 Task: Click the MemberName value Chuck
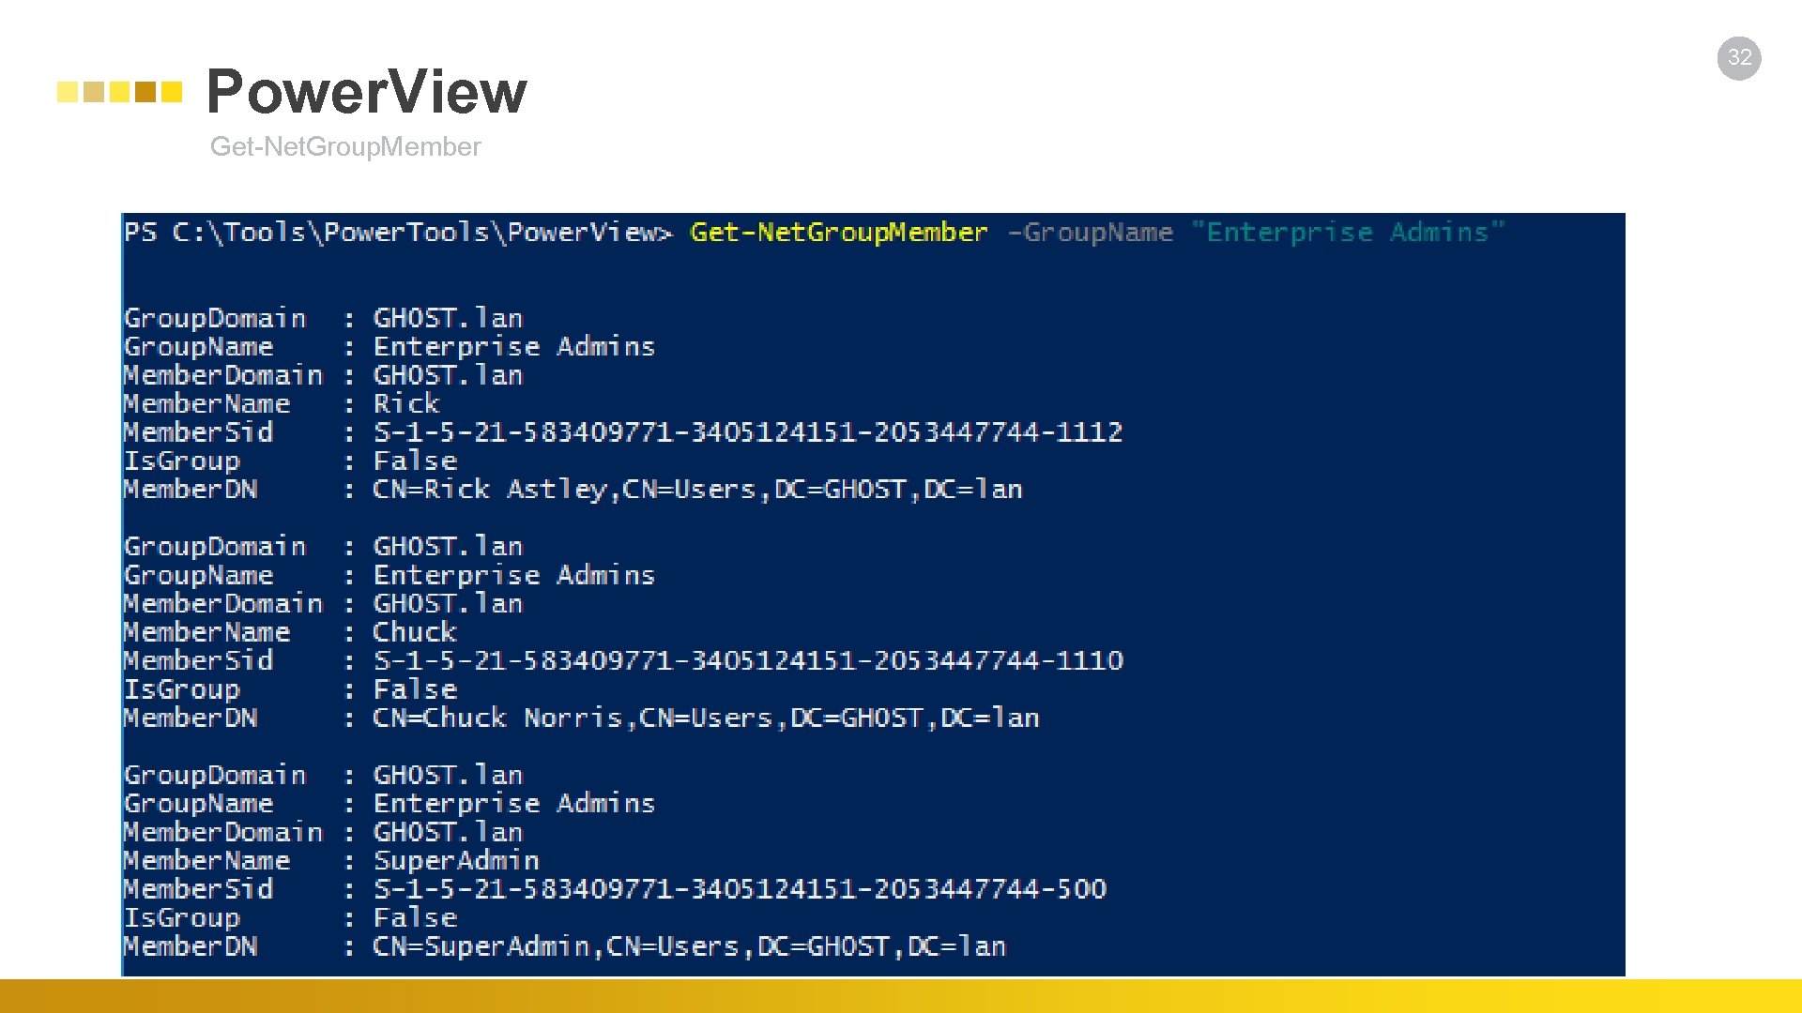(x=414, y=632)
